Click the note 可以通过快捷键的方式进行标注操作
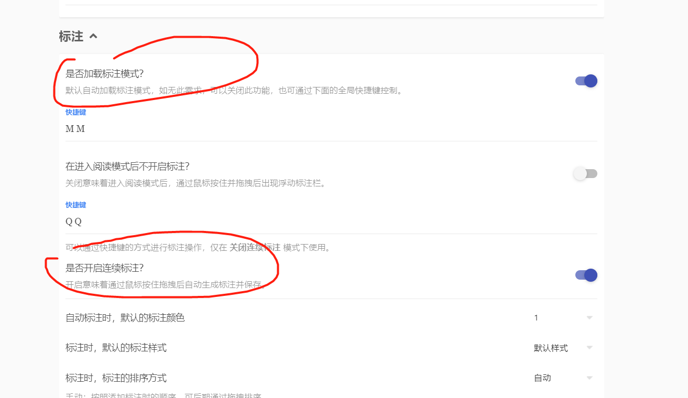688x398 pixels. pyautogui.click(x=199, y=248)
